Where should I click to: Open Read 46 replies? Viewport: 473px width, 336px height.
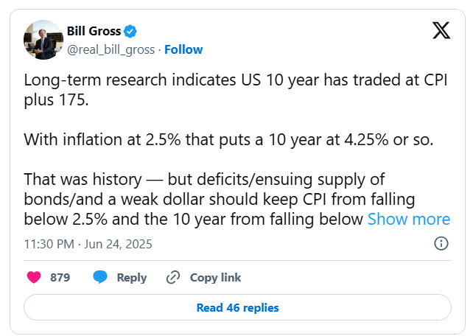pyautogui.click(x=237, y=307)
